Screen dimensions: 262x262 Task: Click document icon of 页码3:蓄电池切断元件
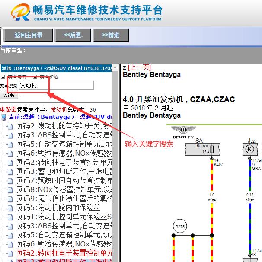click(10, 172)
